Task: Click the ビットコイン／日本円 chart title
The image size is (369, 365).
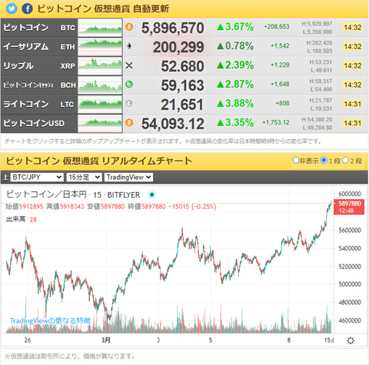Action: [46, 194]
